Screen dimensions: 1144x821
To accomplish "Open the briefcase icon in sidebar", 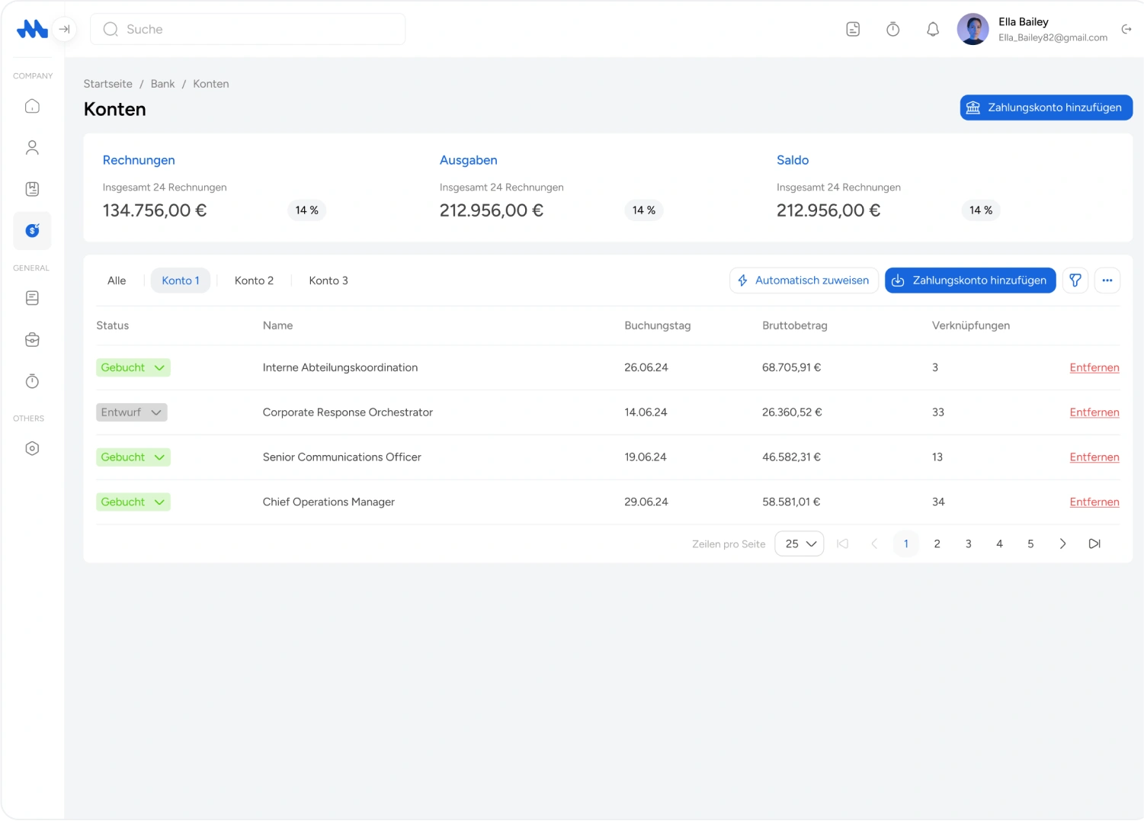I will click(32, 340).
